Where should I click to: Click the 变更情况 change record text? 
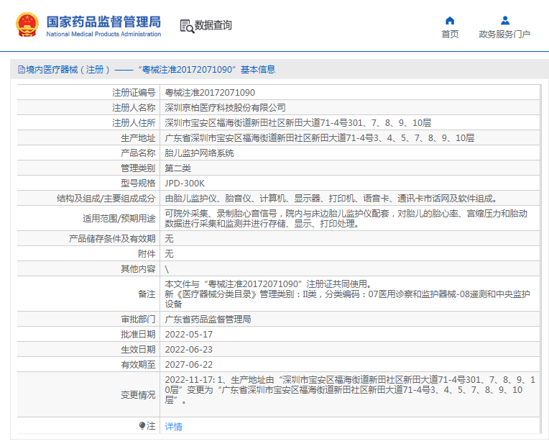coord(350,389)
